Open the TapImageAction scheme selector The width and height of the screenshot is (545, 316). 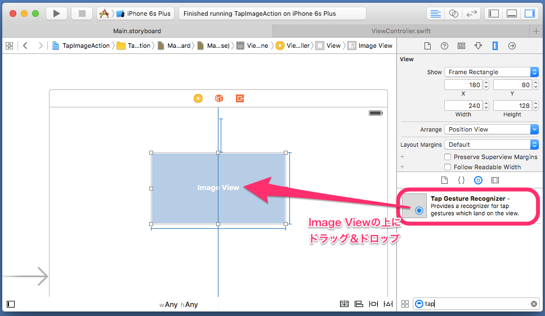click(104, 13)
